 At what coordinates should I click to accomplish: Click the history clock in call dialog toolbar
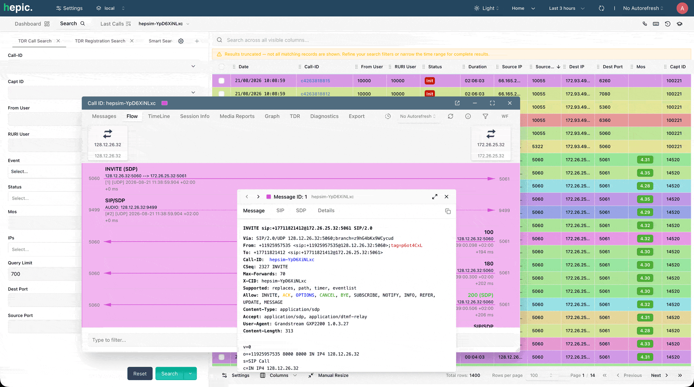point(388,116)
